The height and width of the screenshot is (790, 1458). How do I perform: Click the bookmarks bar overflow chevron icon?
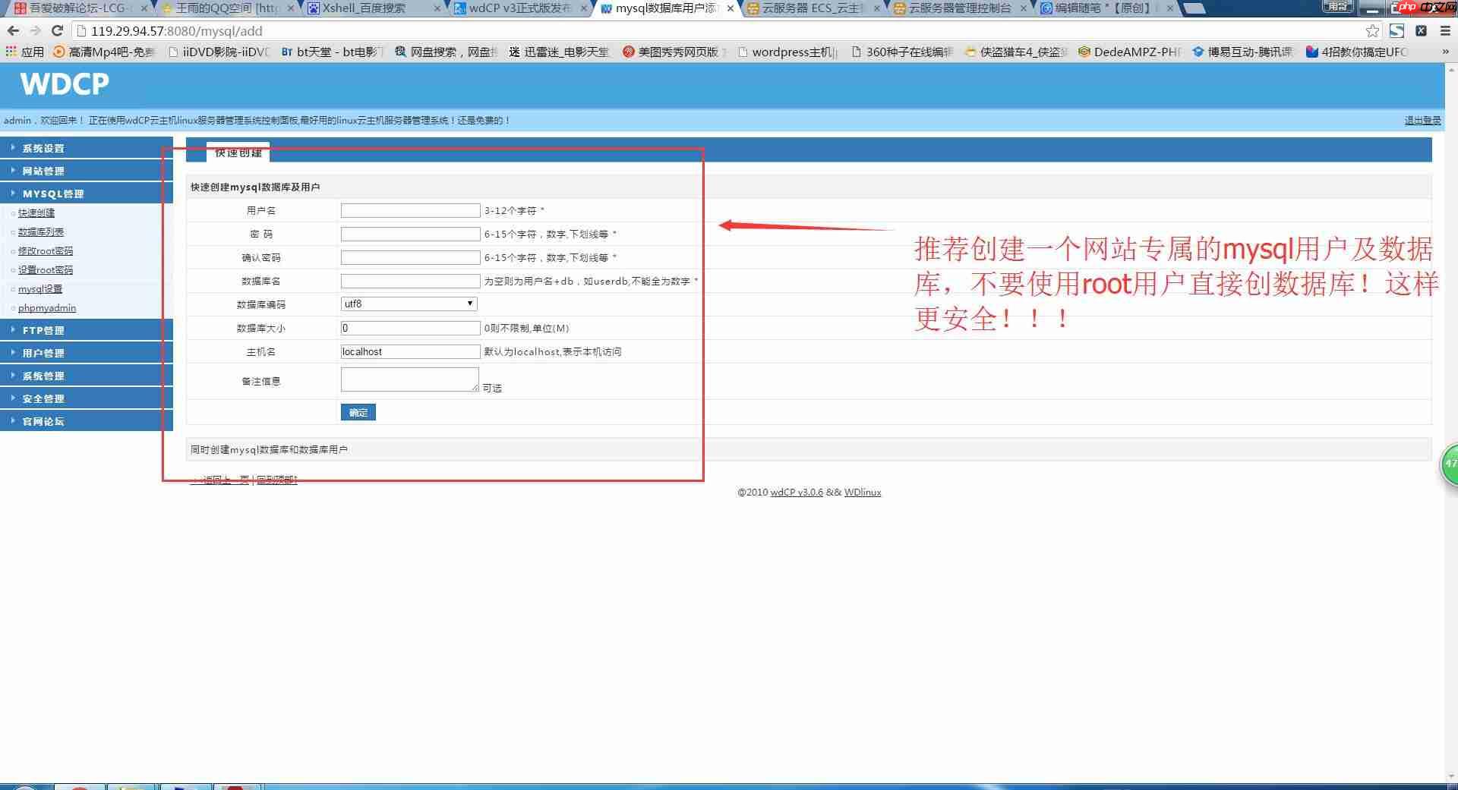[1446, 52]
